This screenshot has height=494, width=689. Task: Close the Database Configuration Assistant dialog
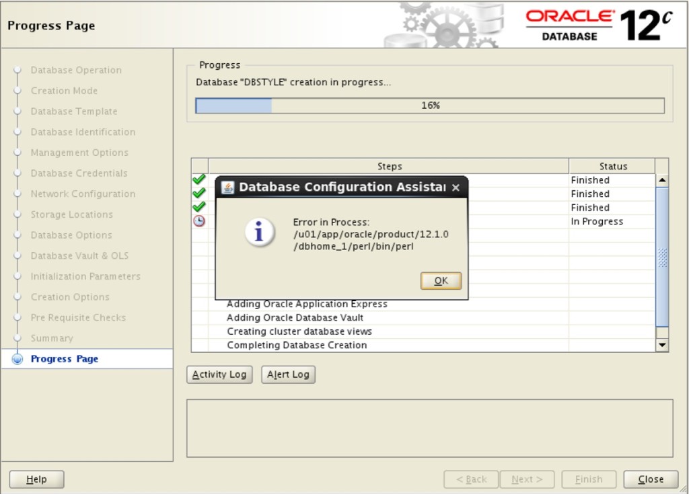(456, 188)
